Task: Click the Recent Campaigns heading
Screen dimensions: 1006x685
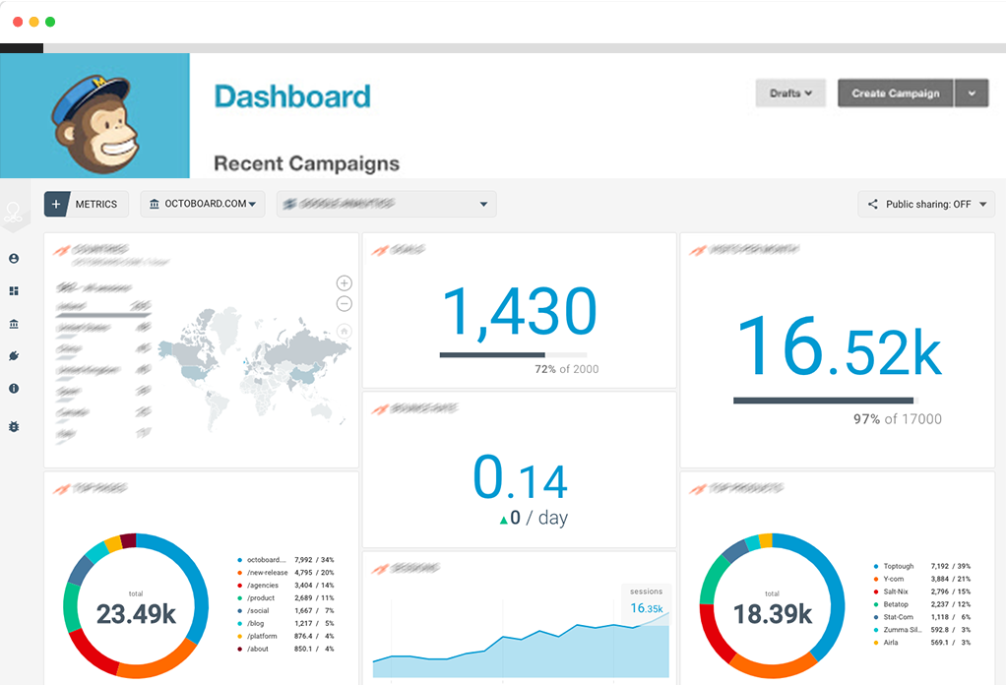Action: point(307,163)
